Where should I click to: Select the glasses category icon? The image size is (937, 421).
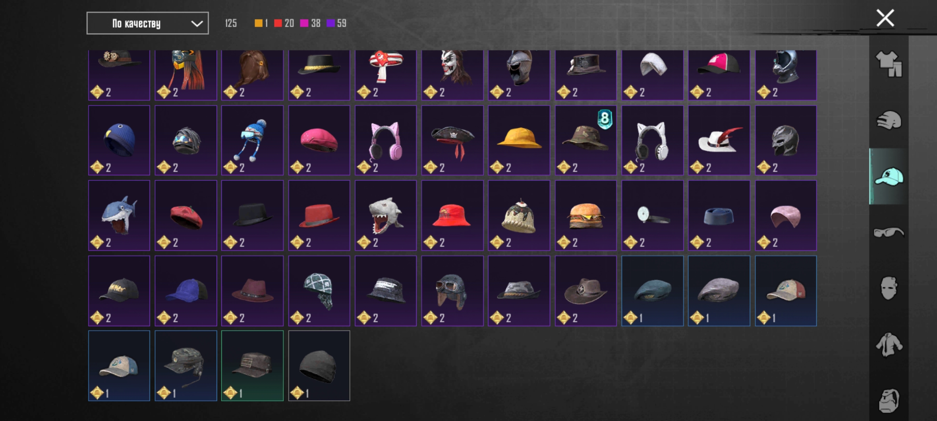889,233
